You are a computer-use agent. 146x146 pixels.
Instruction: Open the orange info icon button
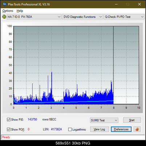(137, 129)
